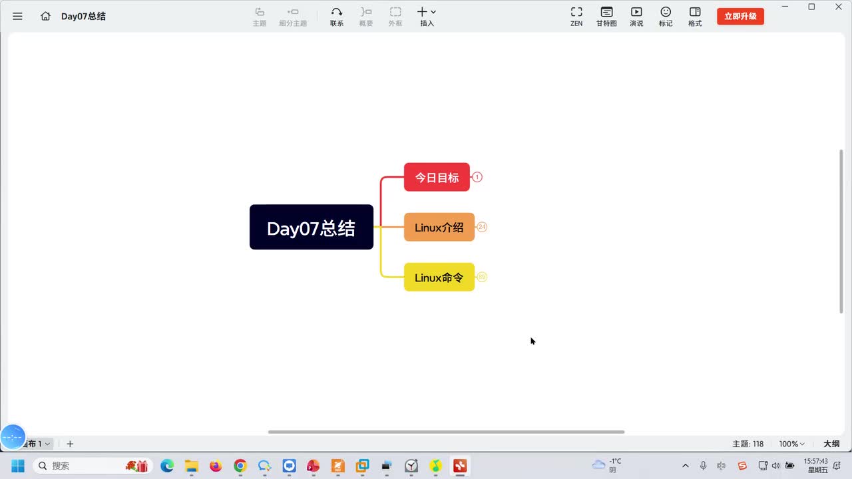Click the active XMind taskbar icon
This screenshot has height=479, width=852.
click(460, 466)
